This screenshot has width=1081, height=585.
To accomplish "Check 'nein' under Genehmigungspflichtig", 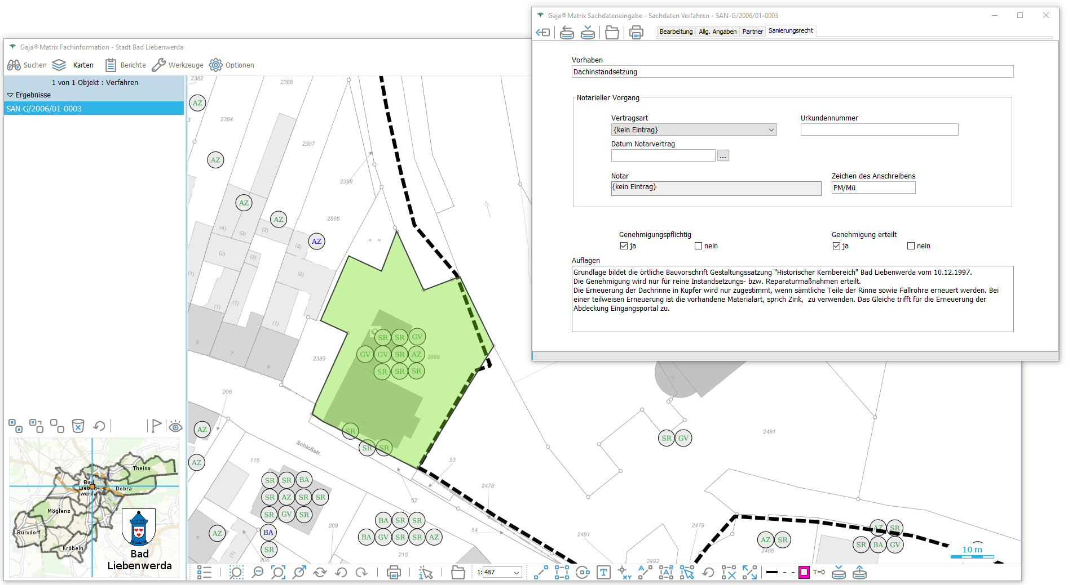I will click(x=698, y=246).
